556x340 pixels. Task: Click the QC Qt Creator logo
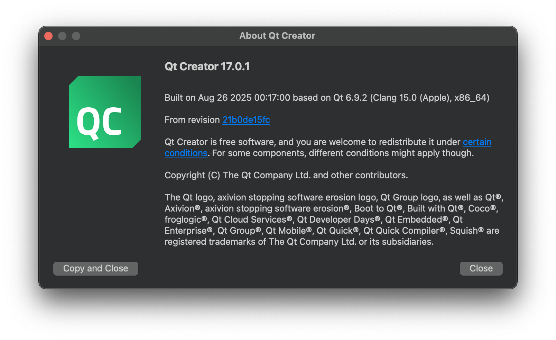[x=105, y=113]
